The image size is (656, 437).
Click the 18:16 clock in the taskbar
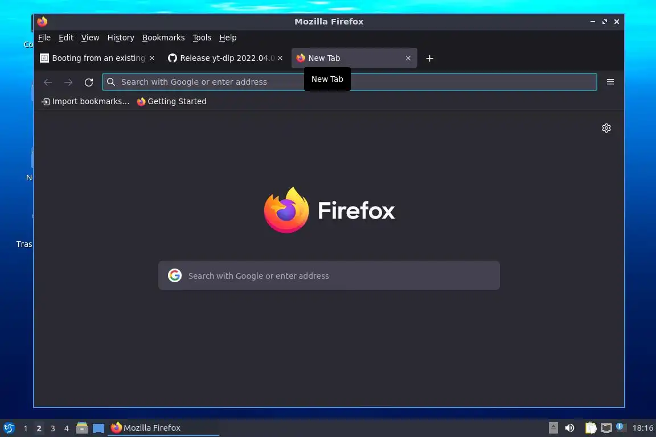point(642,428)
